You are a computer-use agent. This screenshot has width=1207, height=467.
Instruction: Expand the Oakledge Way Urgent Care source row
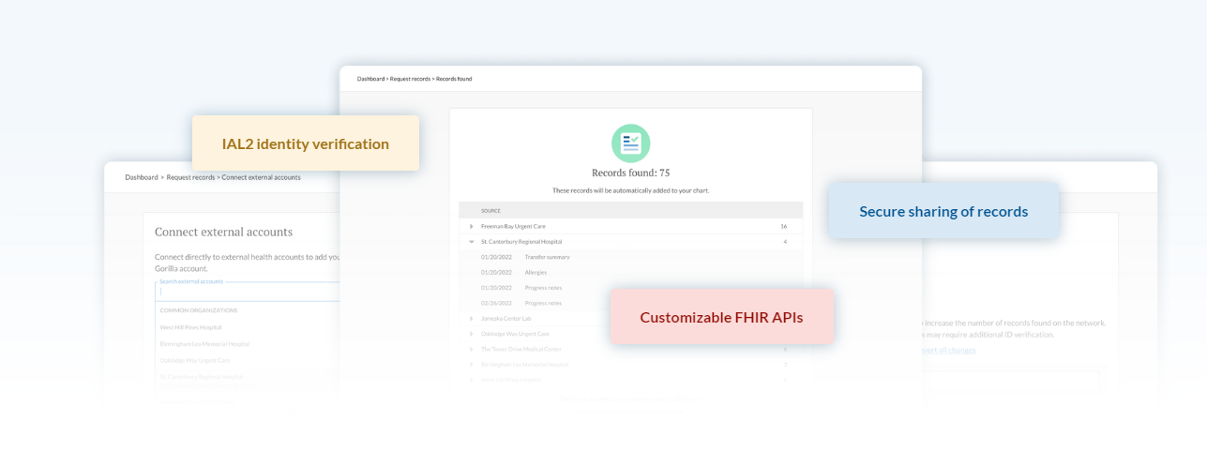[x=472, y=334]
